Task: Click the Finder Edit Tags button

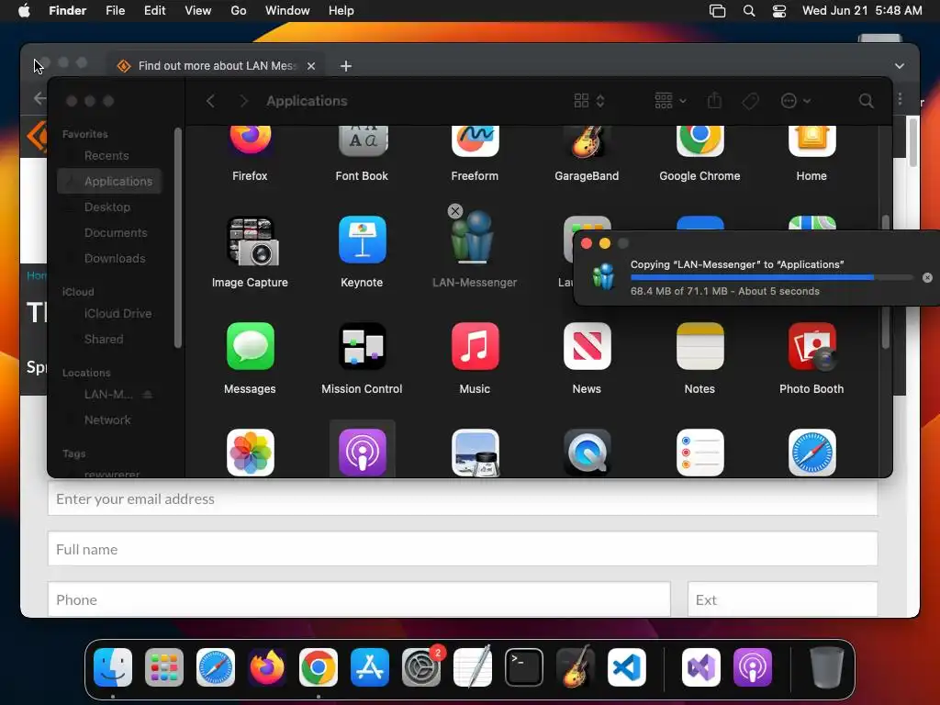Action: 751,101
